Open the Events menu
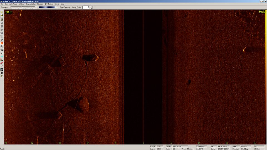Image resolution: width=267 pixels, height=150 pixels. tap(57, 4)
